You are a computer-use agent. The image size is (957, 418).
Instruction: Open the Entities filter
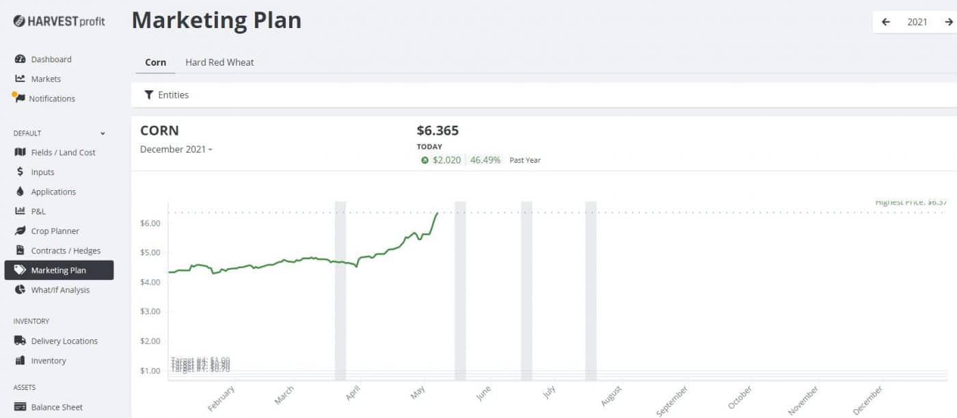[167, 95]
